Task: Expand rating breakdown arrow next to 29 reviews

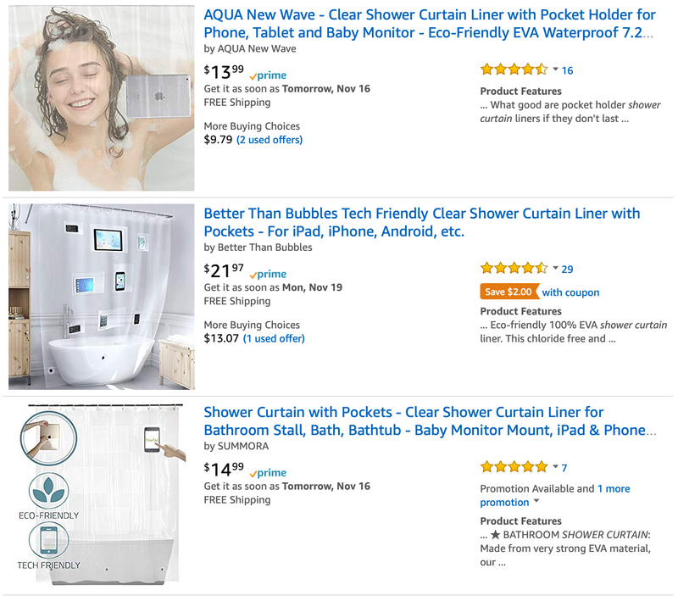Action: tap(555, 268)
